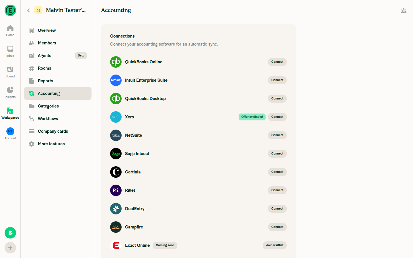Click the workspace avatar letter M
This screenshot has height=258, width=413.
(38, 10)
